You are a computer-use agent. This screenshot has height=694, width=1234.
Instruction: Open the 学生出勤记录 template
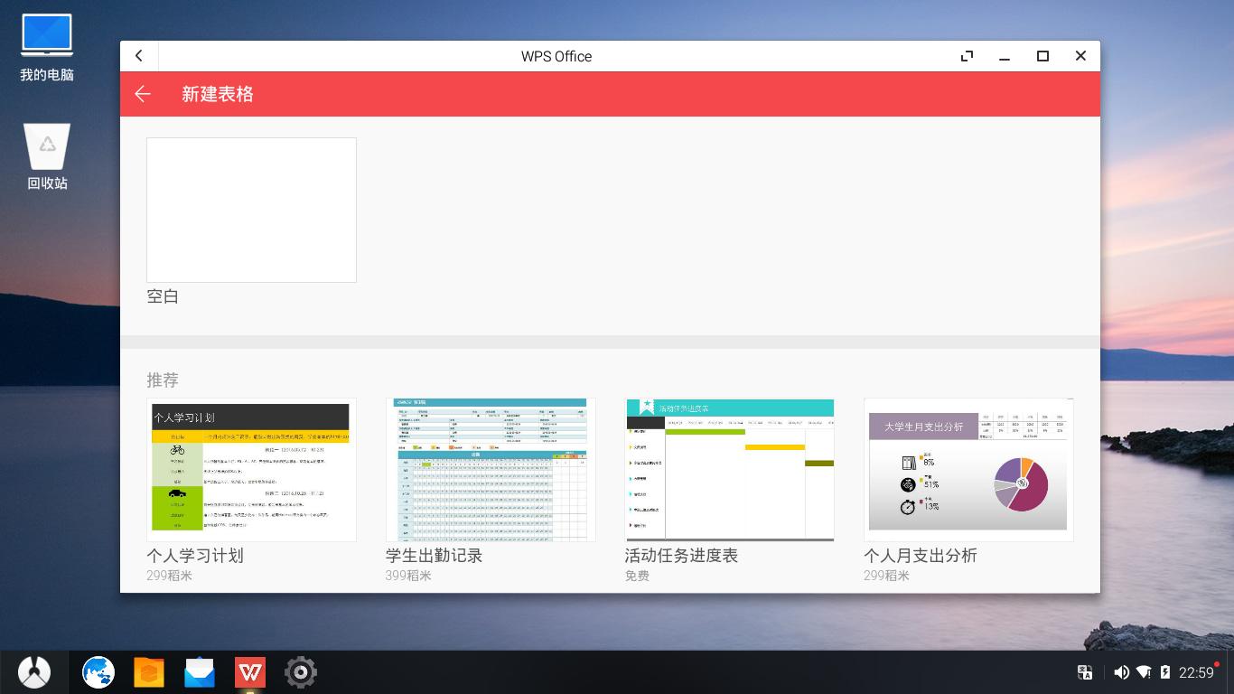(x=490, y=469)
